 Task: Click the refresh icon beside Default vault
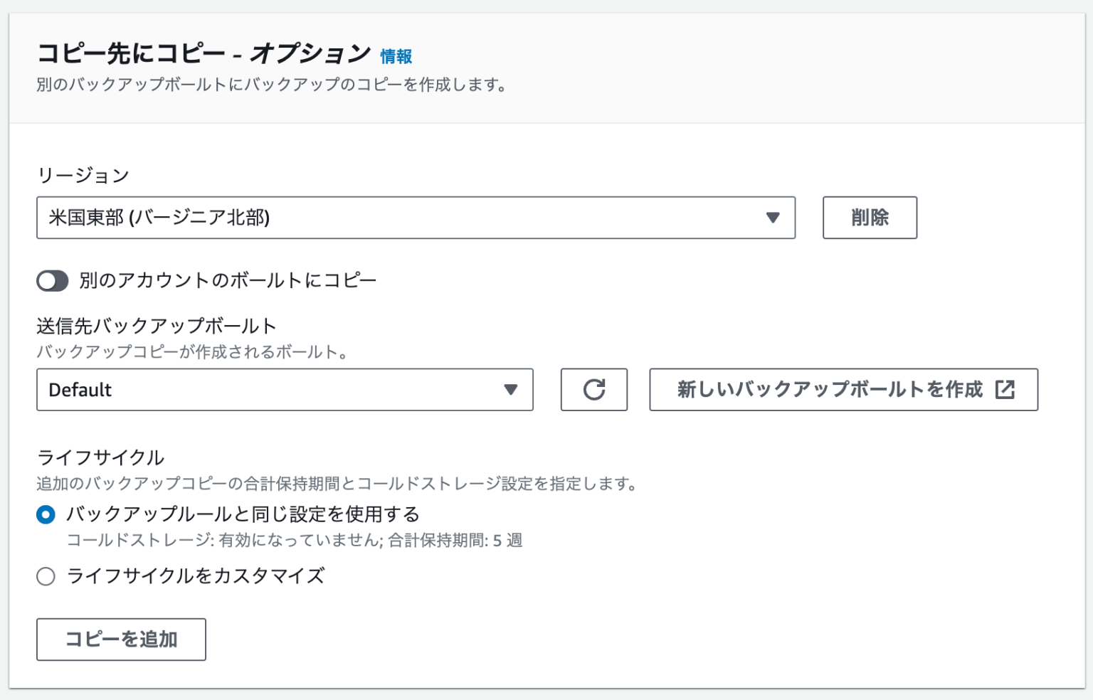[594, 390]
